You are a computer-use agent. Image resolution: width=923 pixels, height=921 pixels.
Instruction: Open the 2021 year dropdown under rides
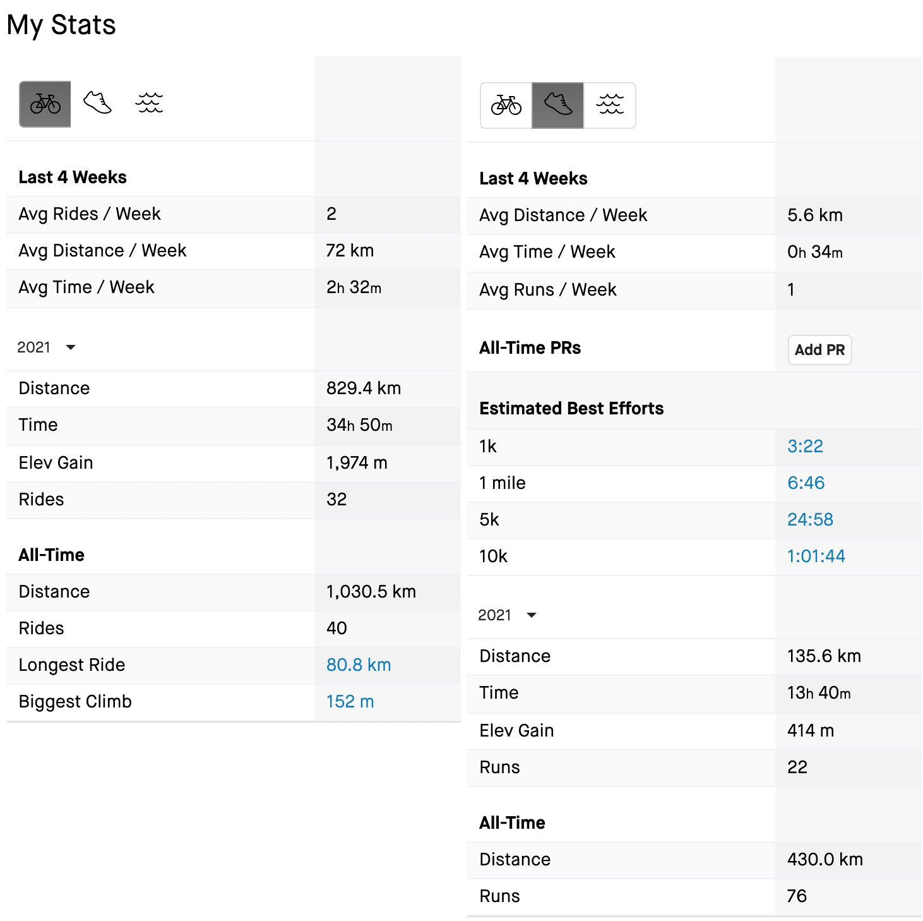(x=47, y=347)
